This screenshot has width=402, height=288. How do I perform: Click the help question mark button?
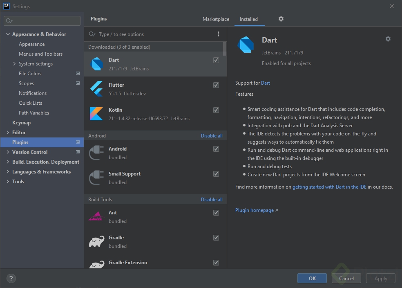[x=11, y=279]
